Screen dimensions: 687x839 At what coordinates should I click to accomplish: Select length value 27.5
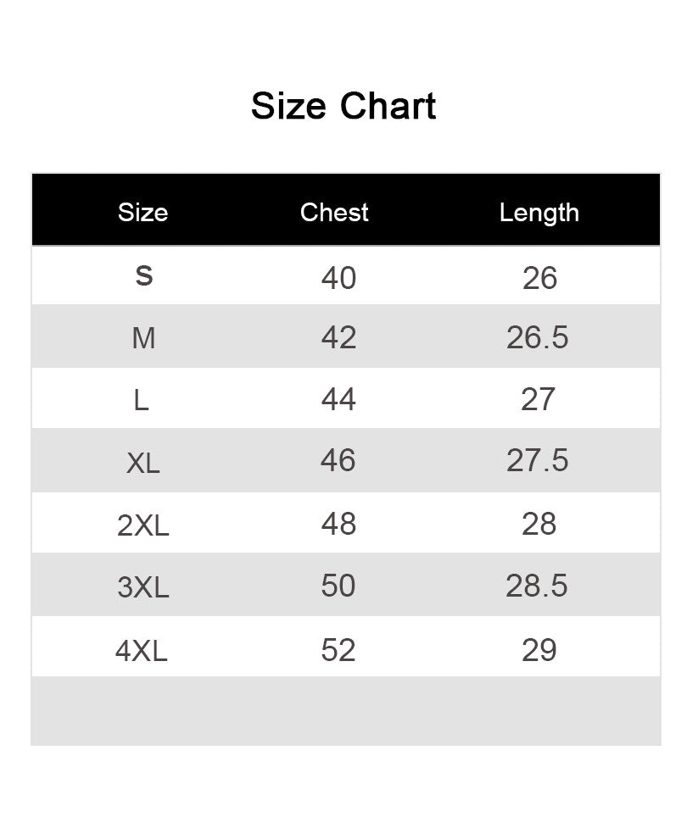537,461
